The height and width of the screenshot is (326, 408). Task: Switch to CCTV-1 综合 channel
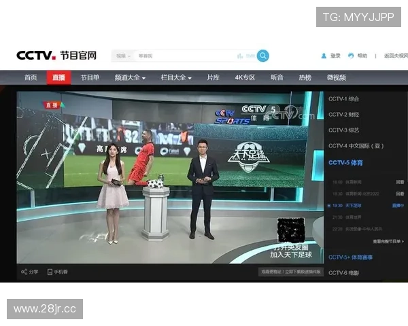(343, 98)
